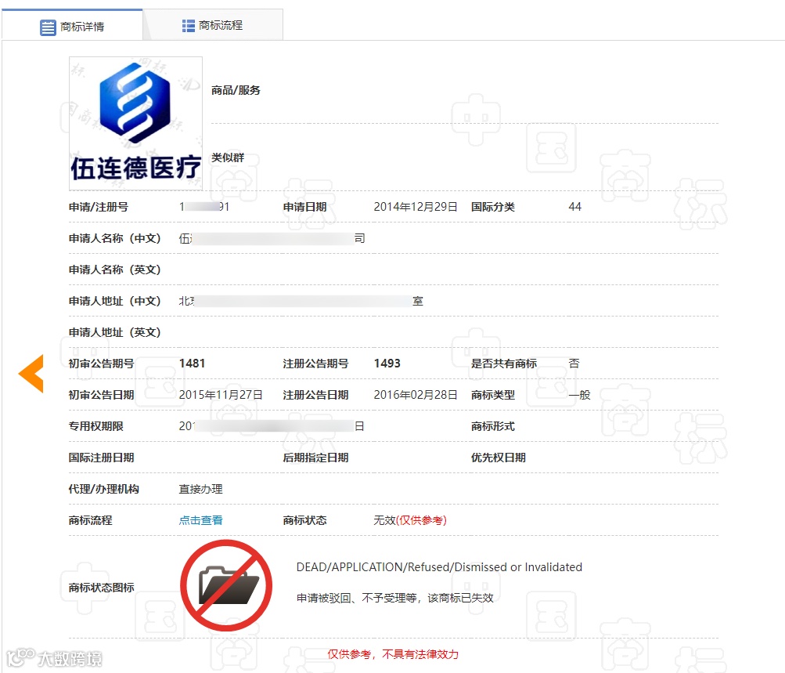The width and height of the screenshot is (785, 673).
Task: Click the dead application status icon
Action: pos(225,585)
